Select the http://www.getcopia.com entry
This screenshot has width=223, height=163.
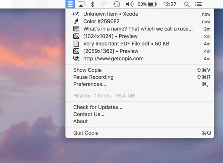coord(140,58)
